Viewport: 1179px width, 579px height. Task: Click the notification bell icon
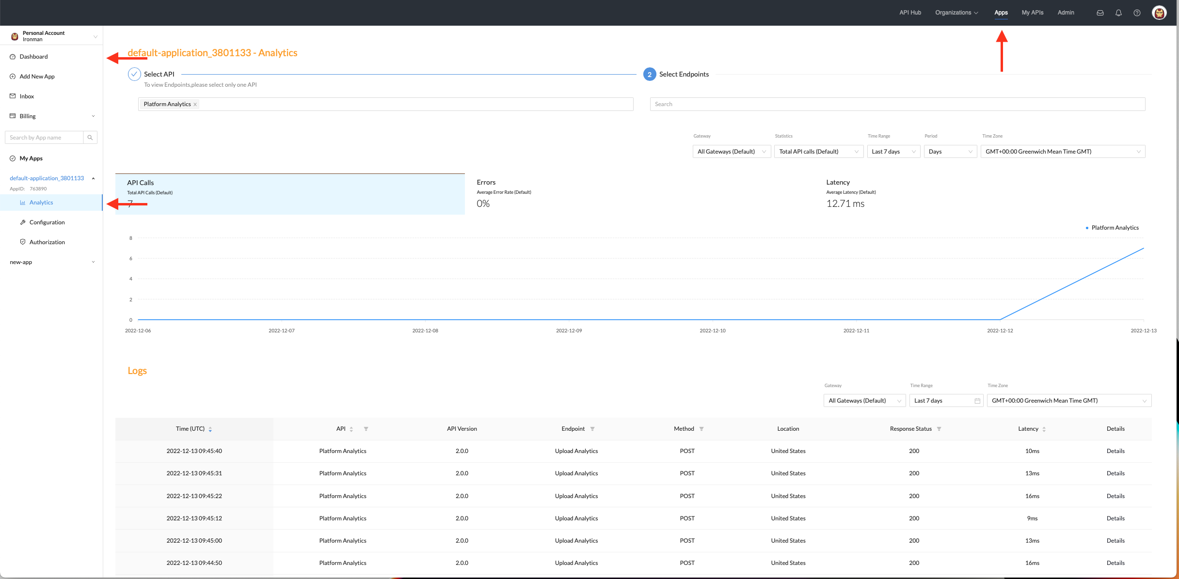click(1118, 13)
